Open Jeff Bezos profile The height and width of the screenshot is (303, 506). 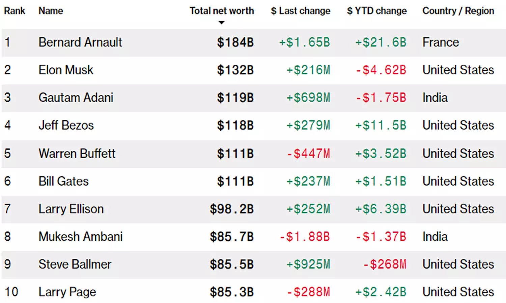66,125
